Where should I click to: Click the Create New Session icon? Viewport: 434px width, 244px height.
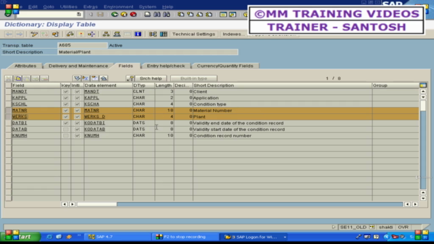point(223,14)
